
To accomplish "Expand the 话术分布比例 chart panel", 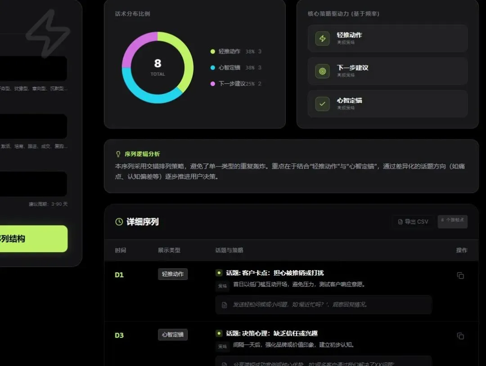I will point(132,14).
